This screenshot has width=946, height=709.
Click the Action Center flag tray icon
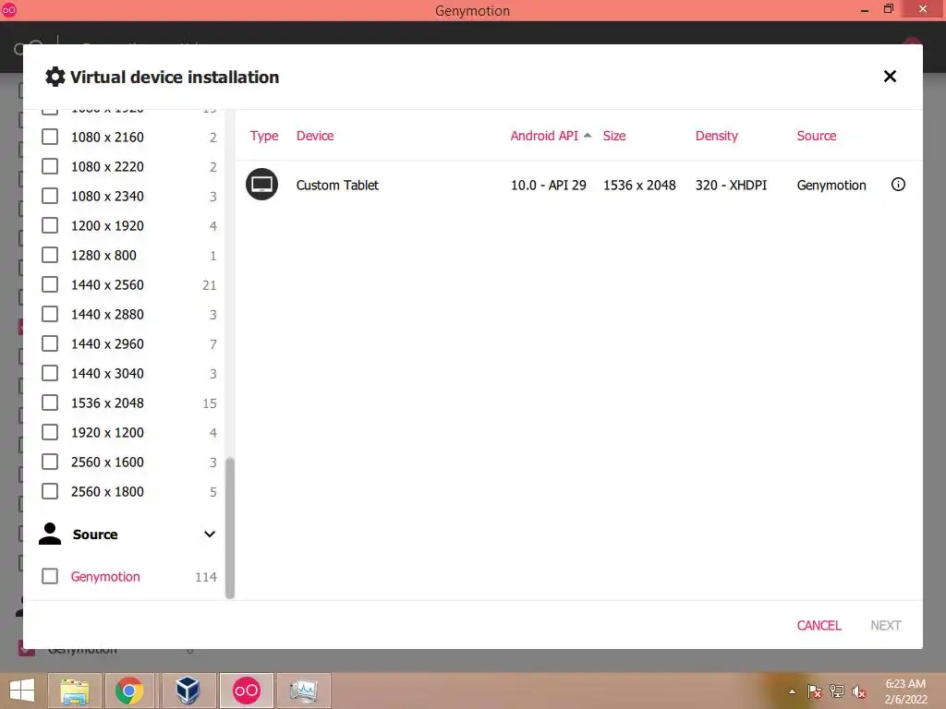tap(815, 691)
